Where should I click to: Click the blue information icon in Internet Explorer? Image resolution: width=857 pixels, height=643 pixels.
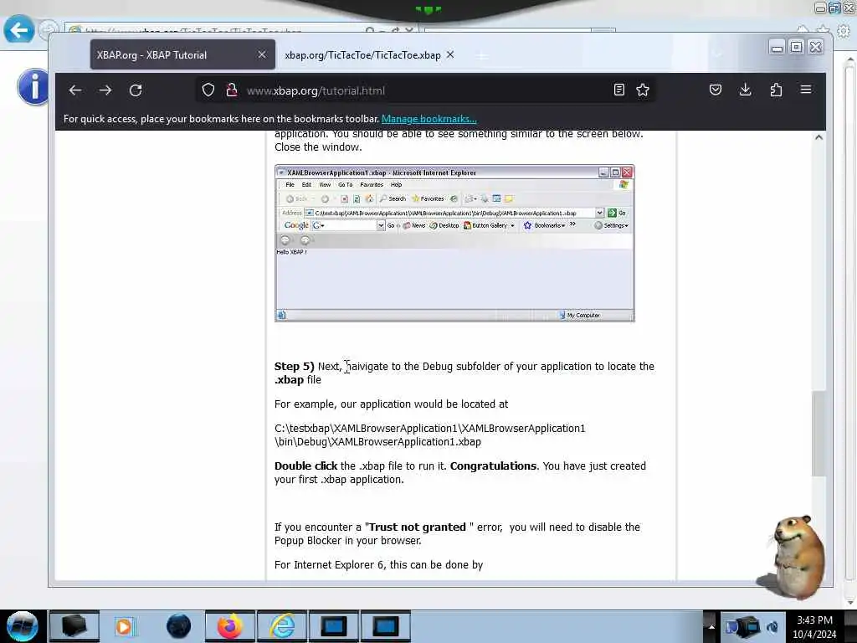coord(33,87)
